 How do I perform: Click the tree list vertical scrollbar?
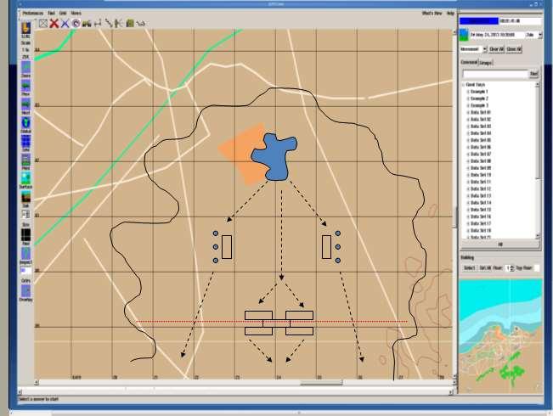point(538,160)
